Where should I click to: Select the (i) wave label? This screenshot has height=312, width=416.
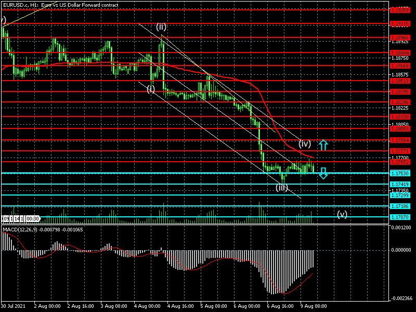(x=151, y=89)
